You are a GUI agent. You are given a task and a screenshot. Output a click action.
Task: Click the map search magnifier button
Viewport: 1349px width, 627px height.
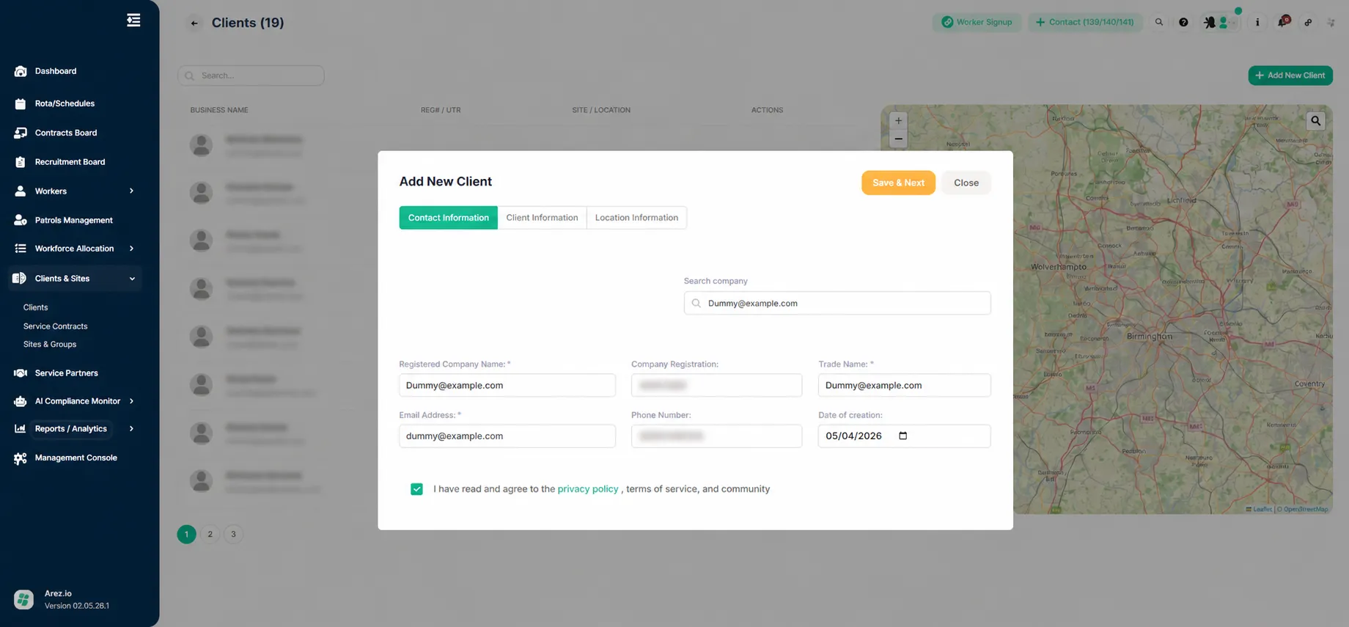pos(1316,121)
